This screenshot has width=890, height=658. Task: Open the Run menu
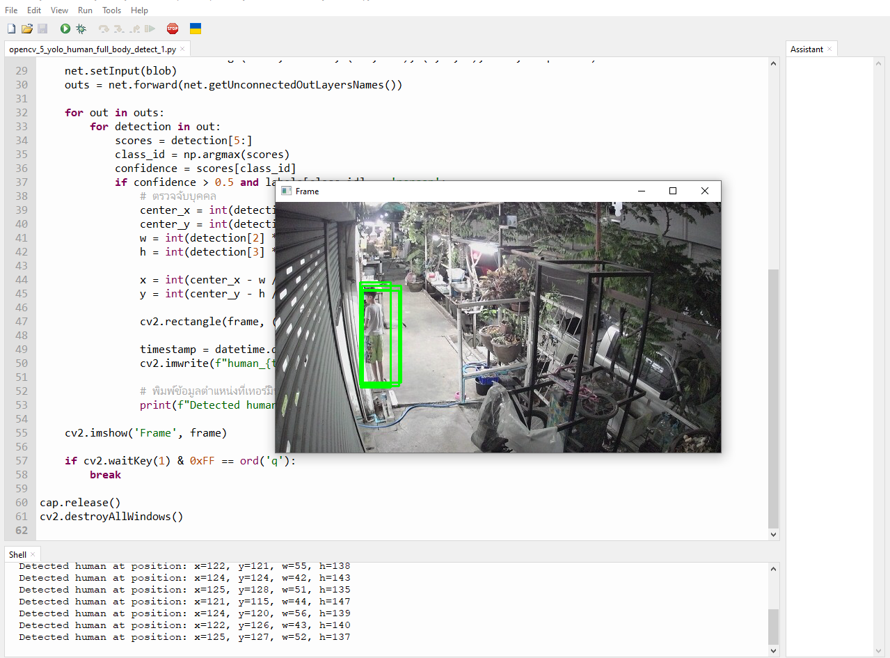pyautogui.click(x=85, y=10)
